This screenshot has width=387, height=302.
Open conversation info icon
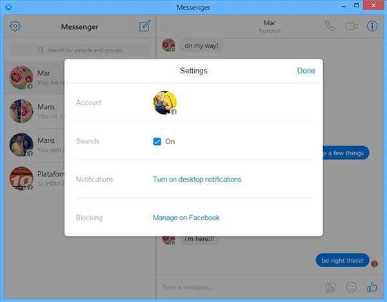point(372,26)
